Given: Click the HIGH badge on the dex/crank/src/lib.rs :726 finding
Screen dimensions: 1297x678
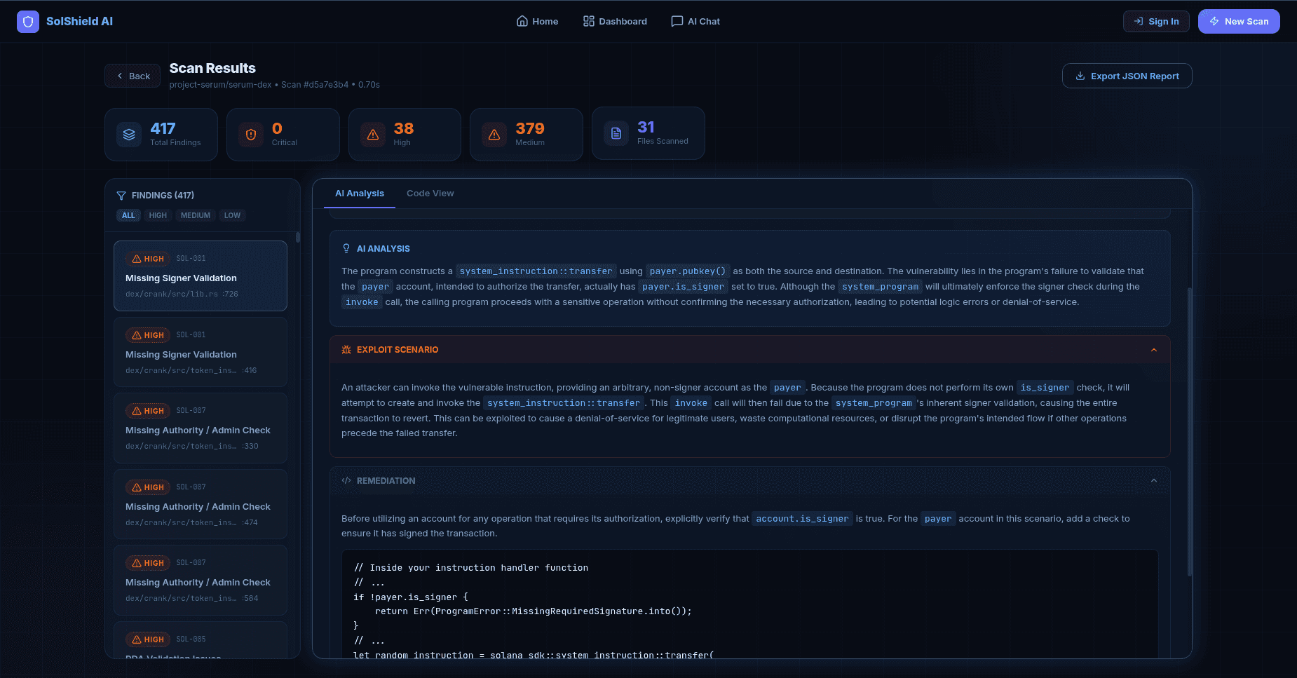Looking at the screenshot, I should coord(148,259).
